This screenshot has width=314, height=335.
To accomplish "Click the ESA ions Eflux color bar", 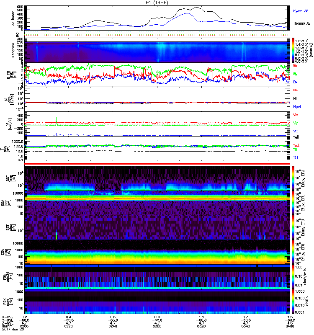I will coord(293,203).
